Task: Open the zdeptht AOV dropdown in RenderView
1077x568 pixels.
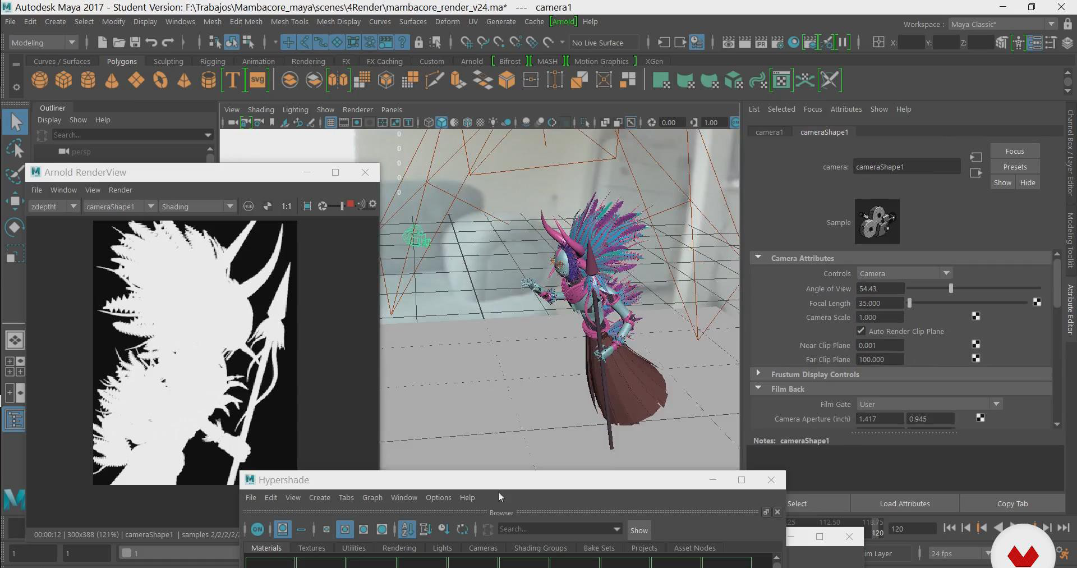Action: tap(54, 207)
